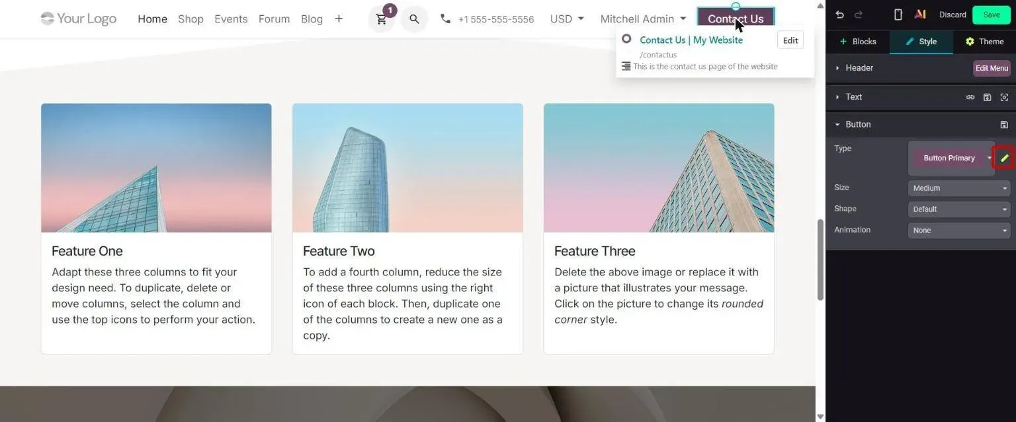Screen dimensions: 1016x422
Task: Click the Feature Two description paragraph
Action: pyautogui.click(x=403, y=304)
